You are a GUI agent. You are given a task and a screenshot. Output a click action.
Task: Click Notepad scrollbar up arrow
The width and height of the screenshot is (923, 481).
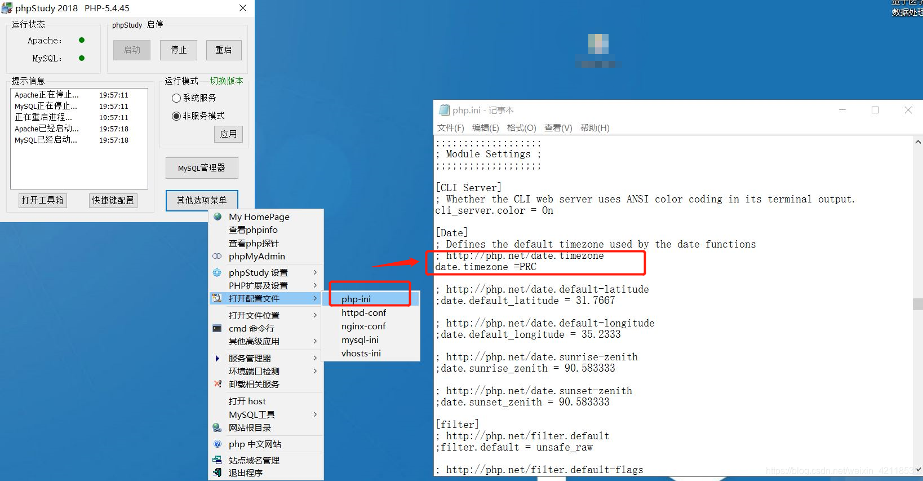click(x=917, y=142)
